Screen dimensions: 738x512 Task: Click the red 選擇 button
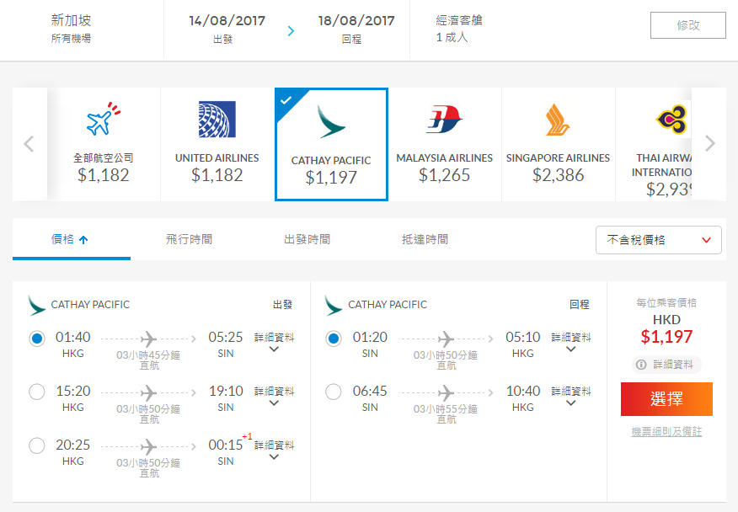pos(666,399)
